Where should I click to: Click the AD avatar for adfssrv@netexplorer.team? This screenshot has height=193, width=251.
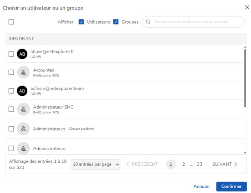[22, 91]
